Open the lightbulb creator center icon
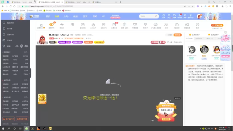The height and width of the screenshot is (131, 233). coord(190,15)
